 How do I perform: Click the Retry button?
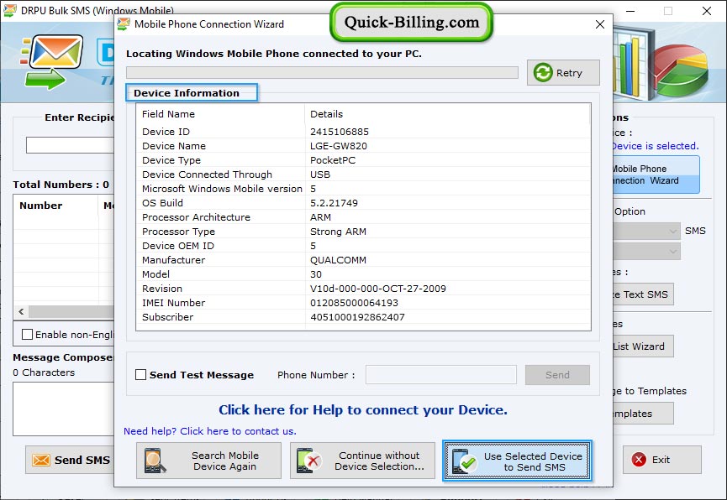563,73
